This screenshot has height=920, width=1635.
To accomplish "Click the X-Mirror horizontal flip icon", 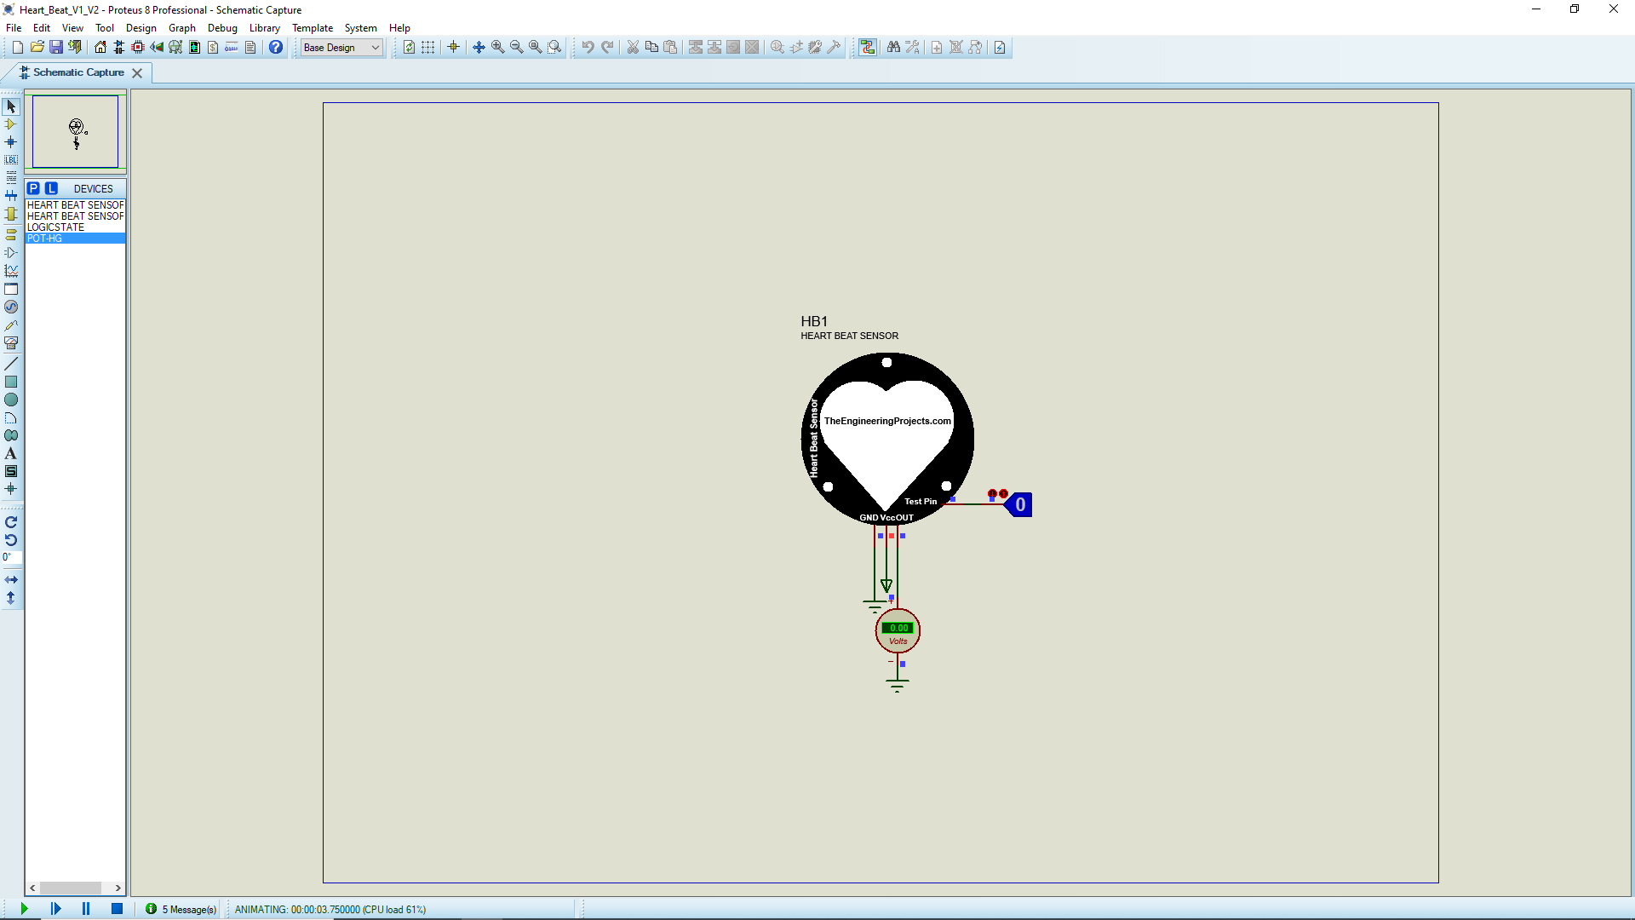I will click(11, 580).
